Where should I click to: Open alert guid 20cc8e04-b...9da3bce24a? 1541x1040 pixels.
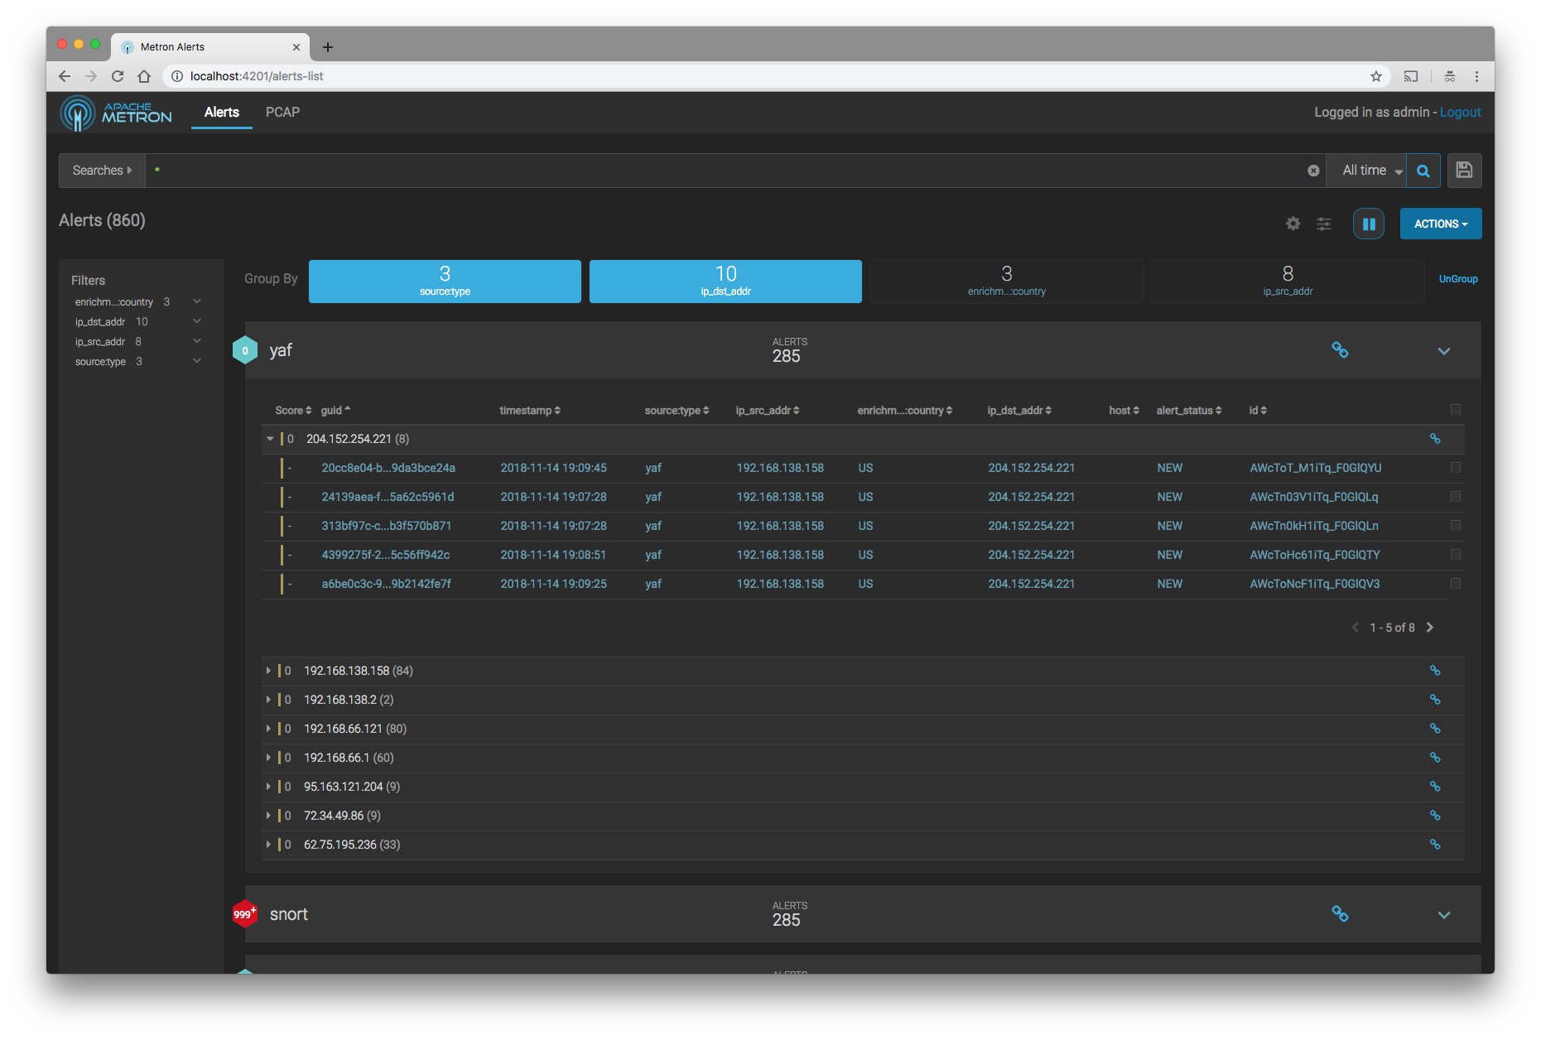388,468
